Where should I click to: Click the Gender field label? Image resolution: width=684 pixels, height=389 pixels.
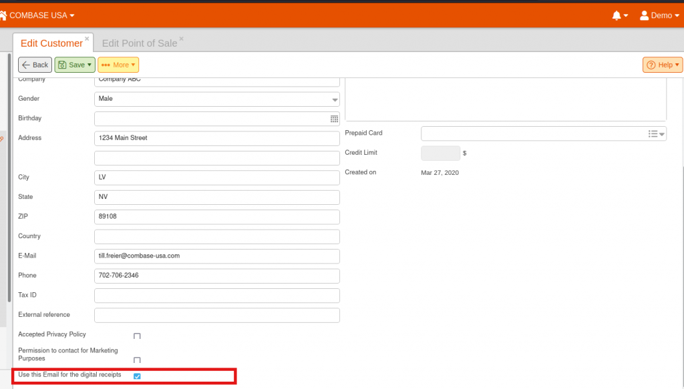29,99
